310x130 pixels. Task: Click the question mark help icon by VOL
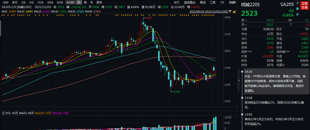click(x=3, y=113)
